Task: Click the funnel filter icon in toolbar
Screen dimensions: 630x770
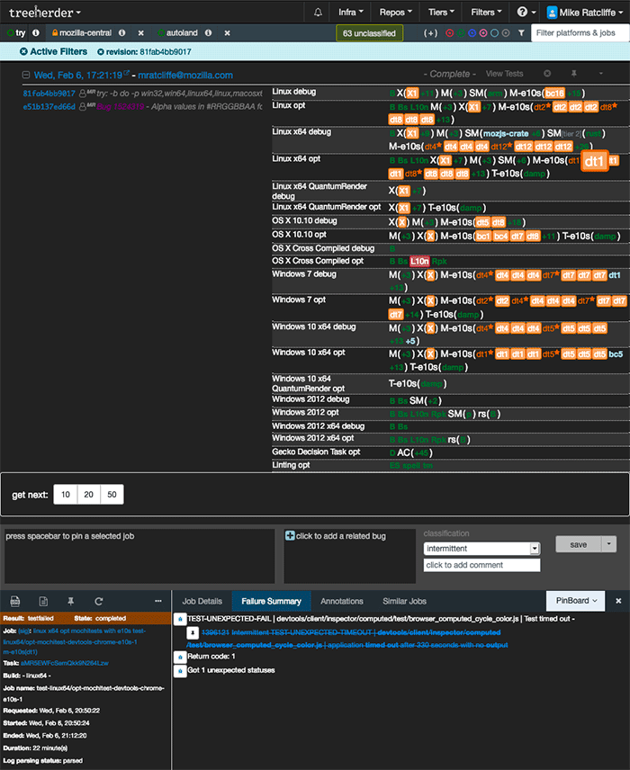Action: [x=521, y=33]
